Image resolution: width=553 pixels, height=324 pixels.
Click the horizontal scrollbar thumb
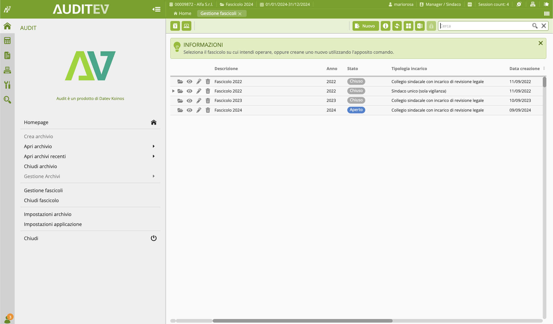click(302, 321)
